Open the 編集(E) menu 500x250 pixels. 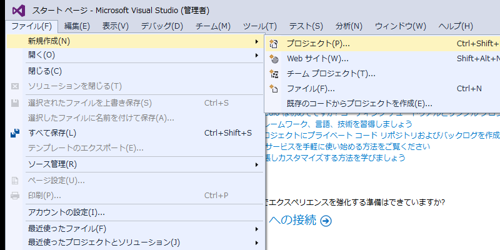(x=77, y=26)
